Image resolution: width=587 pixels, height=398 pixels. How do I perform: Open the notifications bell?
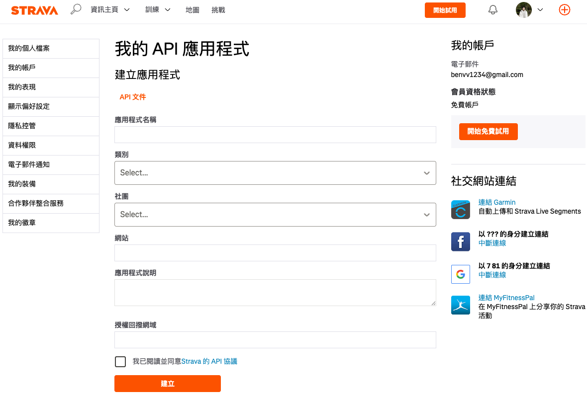click(x=493, y=10)
